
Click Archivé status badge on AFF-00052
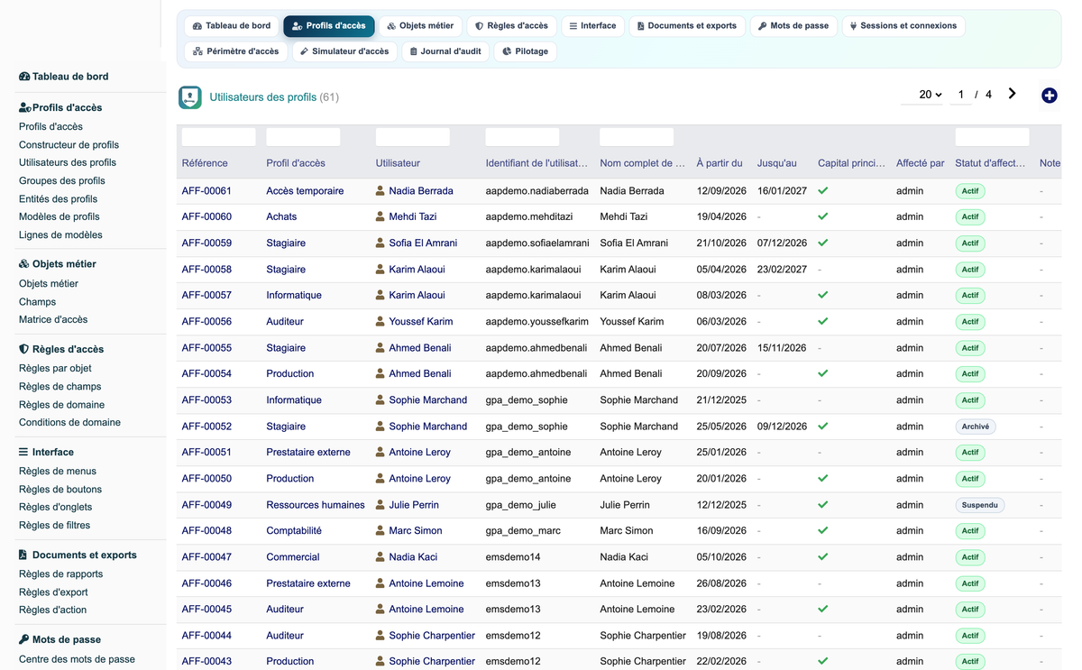976,427
